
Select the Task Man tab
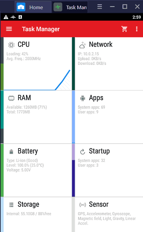70,7
